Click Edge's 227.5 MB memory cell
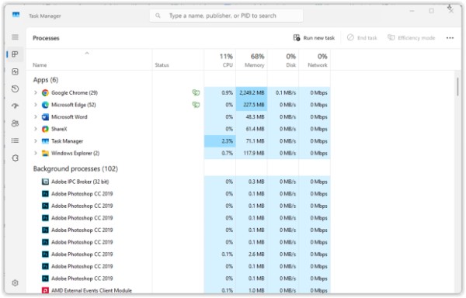This screenshot has height=298, width=466. tap(252, 105)
